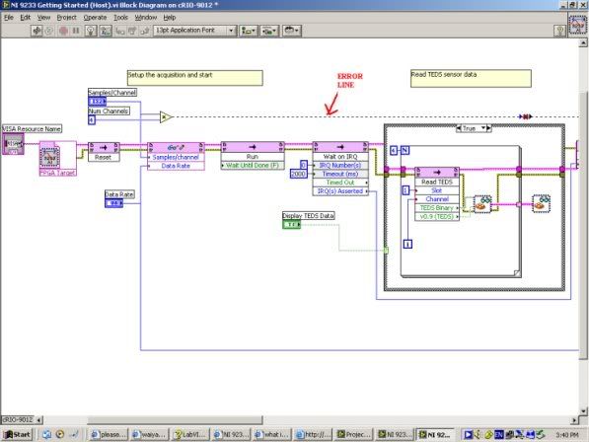589x442 pixels.
Task: Click the Step Into toolbar button
Action: 120,31
